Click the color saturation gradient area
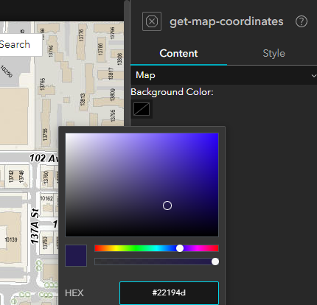 (142, 185)
